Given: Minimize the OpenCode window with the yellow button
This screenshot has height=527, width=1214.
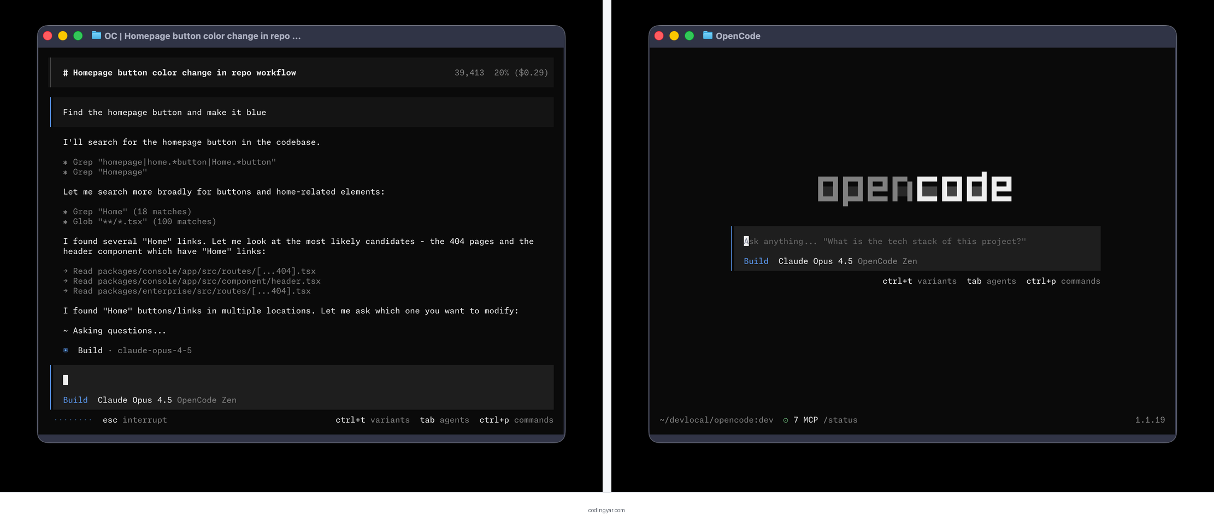Looking at the screenshot, I should point(674,36).
